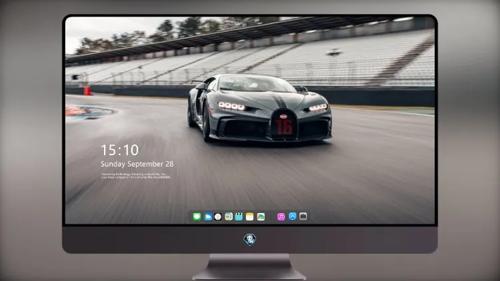Open the Maps app in dock
This screenshot has height=281, width=500.
click(229, 216)
